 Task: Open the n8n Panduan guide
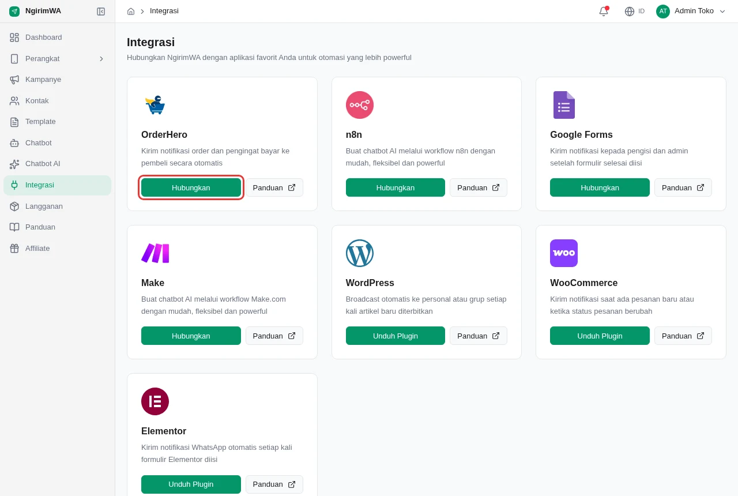click(x=479, y=187)
